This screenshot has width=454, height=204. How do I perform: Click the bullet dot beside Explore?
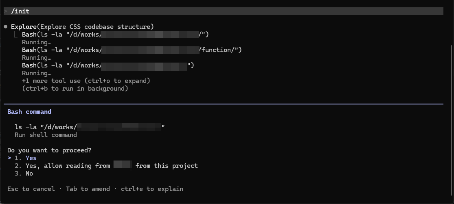[x=6, y=27]
